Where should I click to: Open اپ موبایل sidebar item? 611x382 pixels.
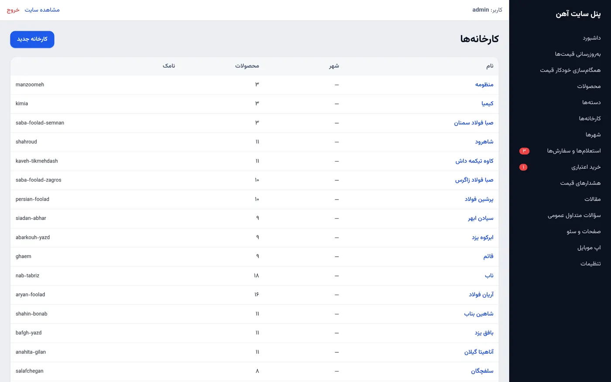[589, 248]
